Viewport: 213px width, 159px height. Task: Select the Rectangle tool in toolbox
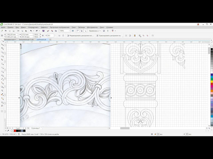point(2,64)
